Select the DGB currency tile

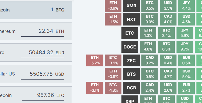coord(131,88)
